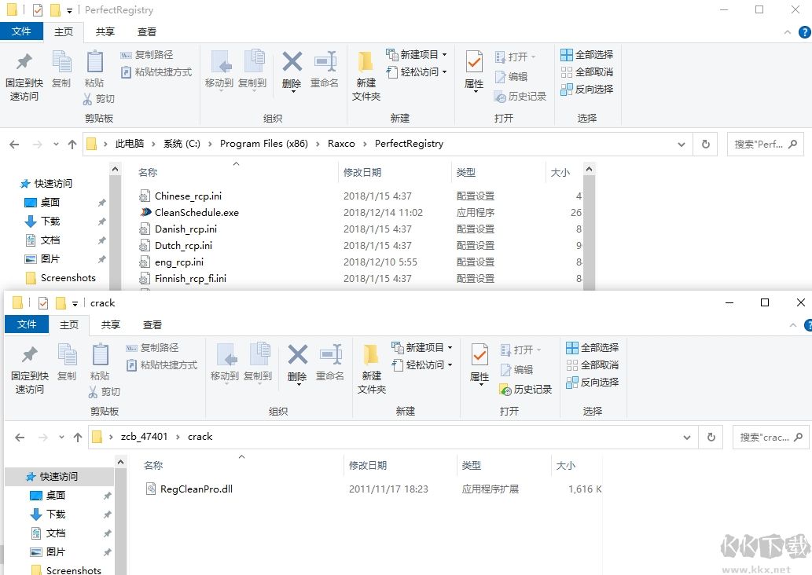Screen dimensions: 812x575
Task: Switch to 查看 tab in crack window
Action: click(152, 325)
